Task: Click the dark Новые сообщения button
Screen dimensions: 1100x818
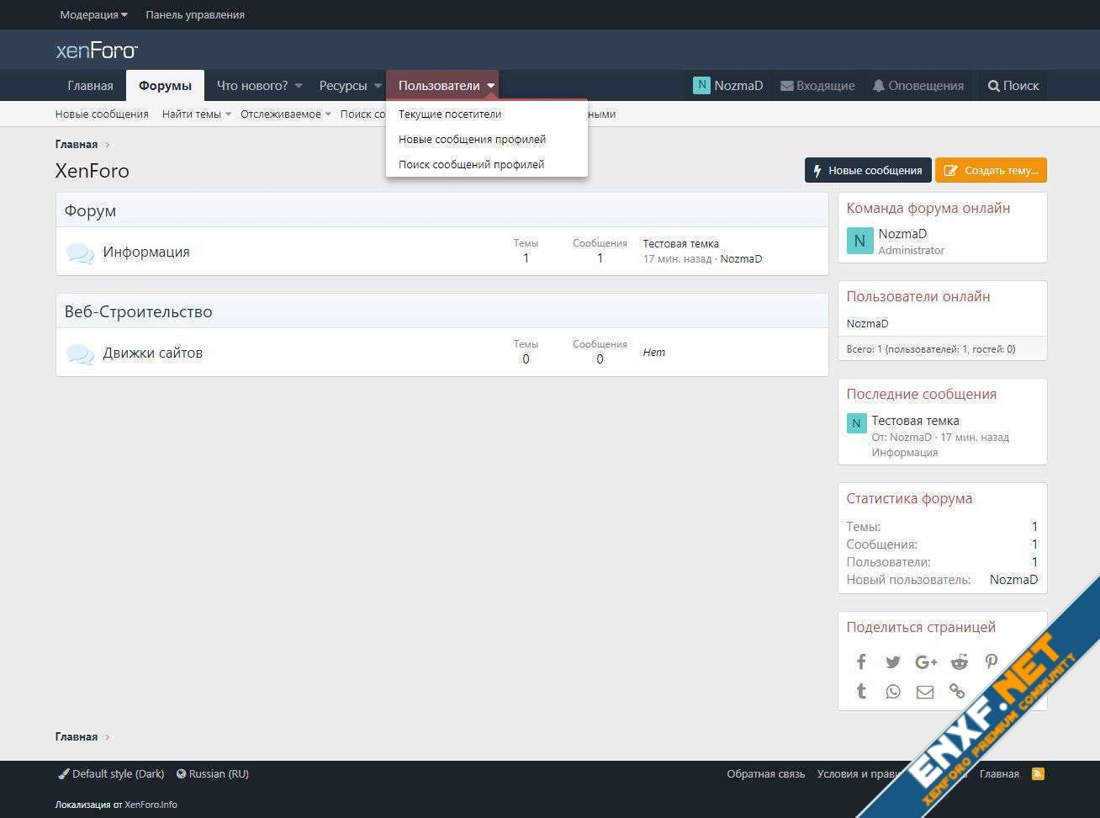Action: click(x=868, y=170)
